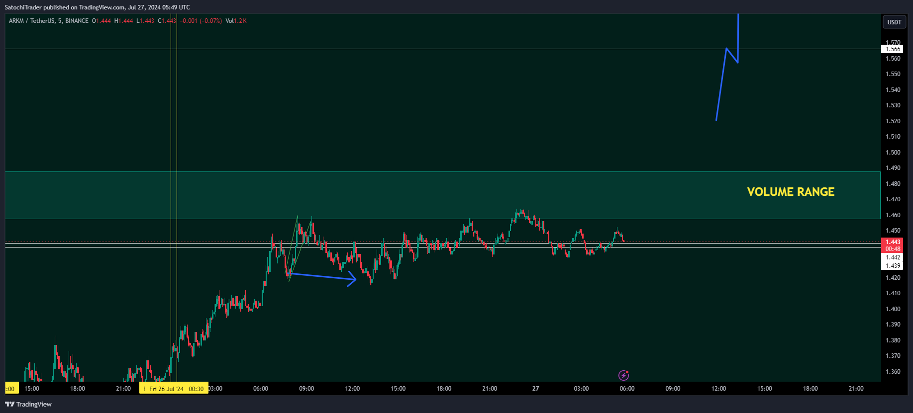Image resolution: width=913 pixels, height=413 pixels.
Task: Click the TradingView logo at bottom
Action: pyautogui.click(x=28, y=404)
